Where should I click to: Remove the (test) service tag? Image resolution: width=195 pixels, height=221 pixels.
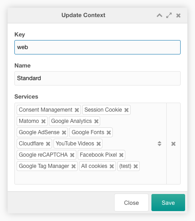(x=136, y=166)
